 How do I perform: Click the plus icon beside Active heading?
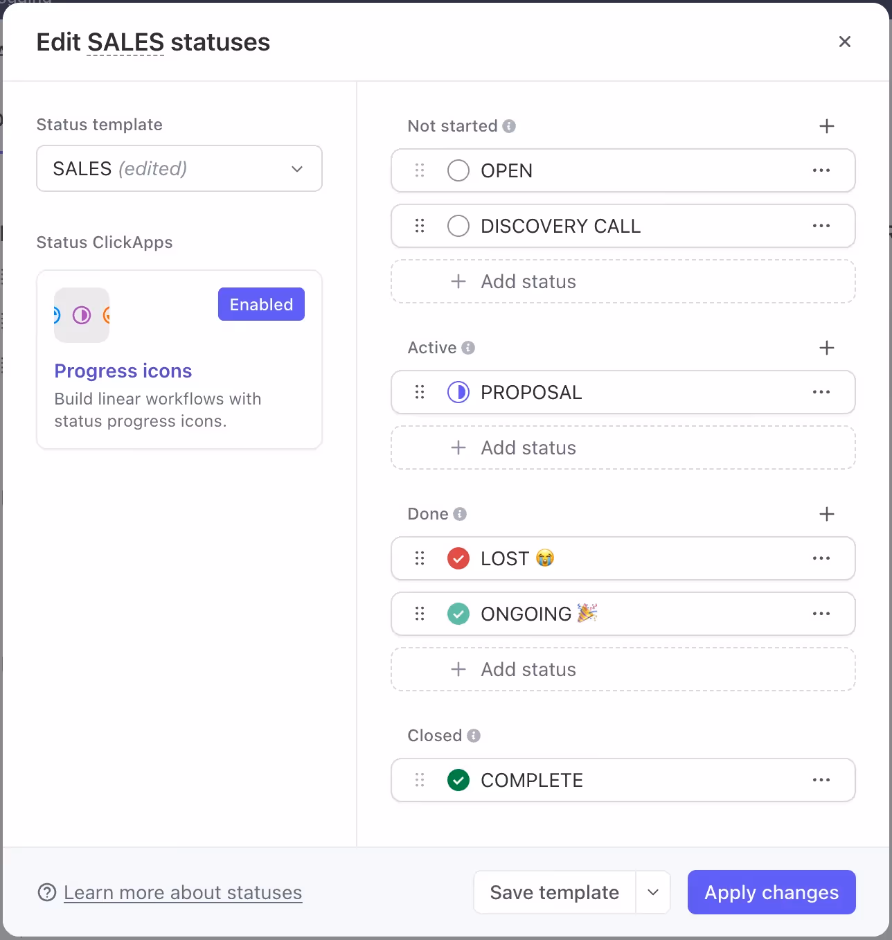click(826, 348)
